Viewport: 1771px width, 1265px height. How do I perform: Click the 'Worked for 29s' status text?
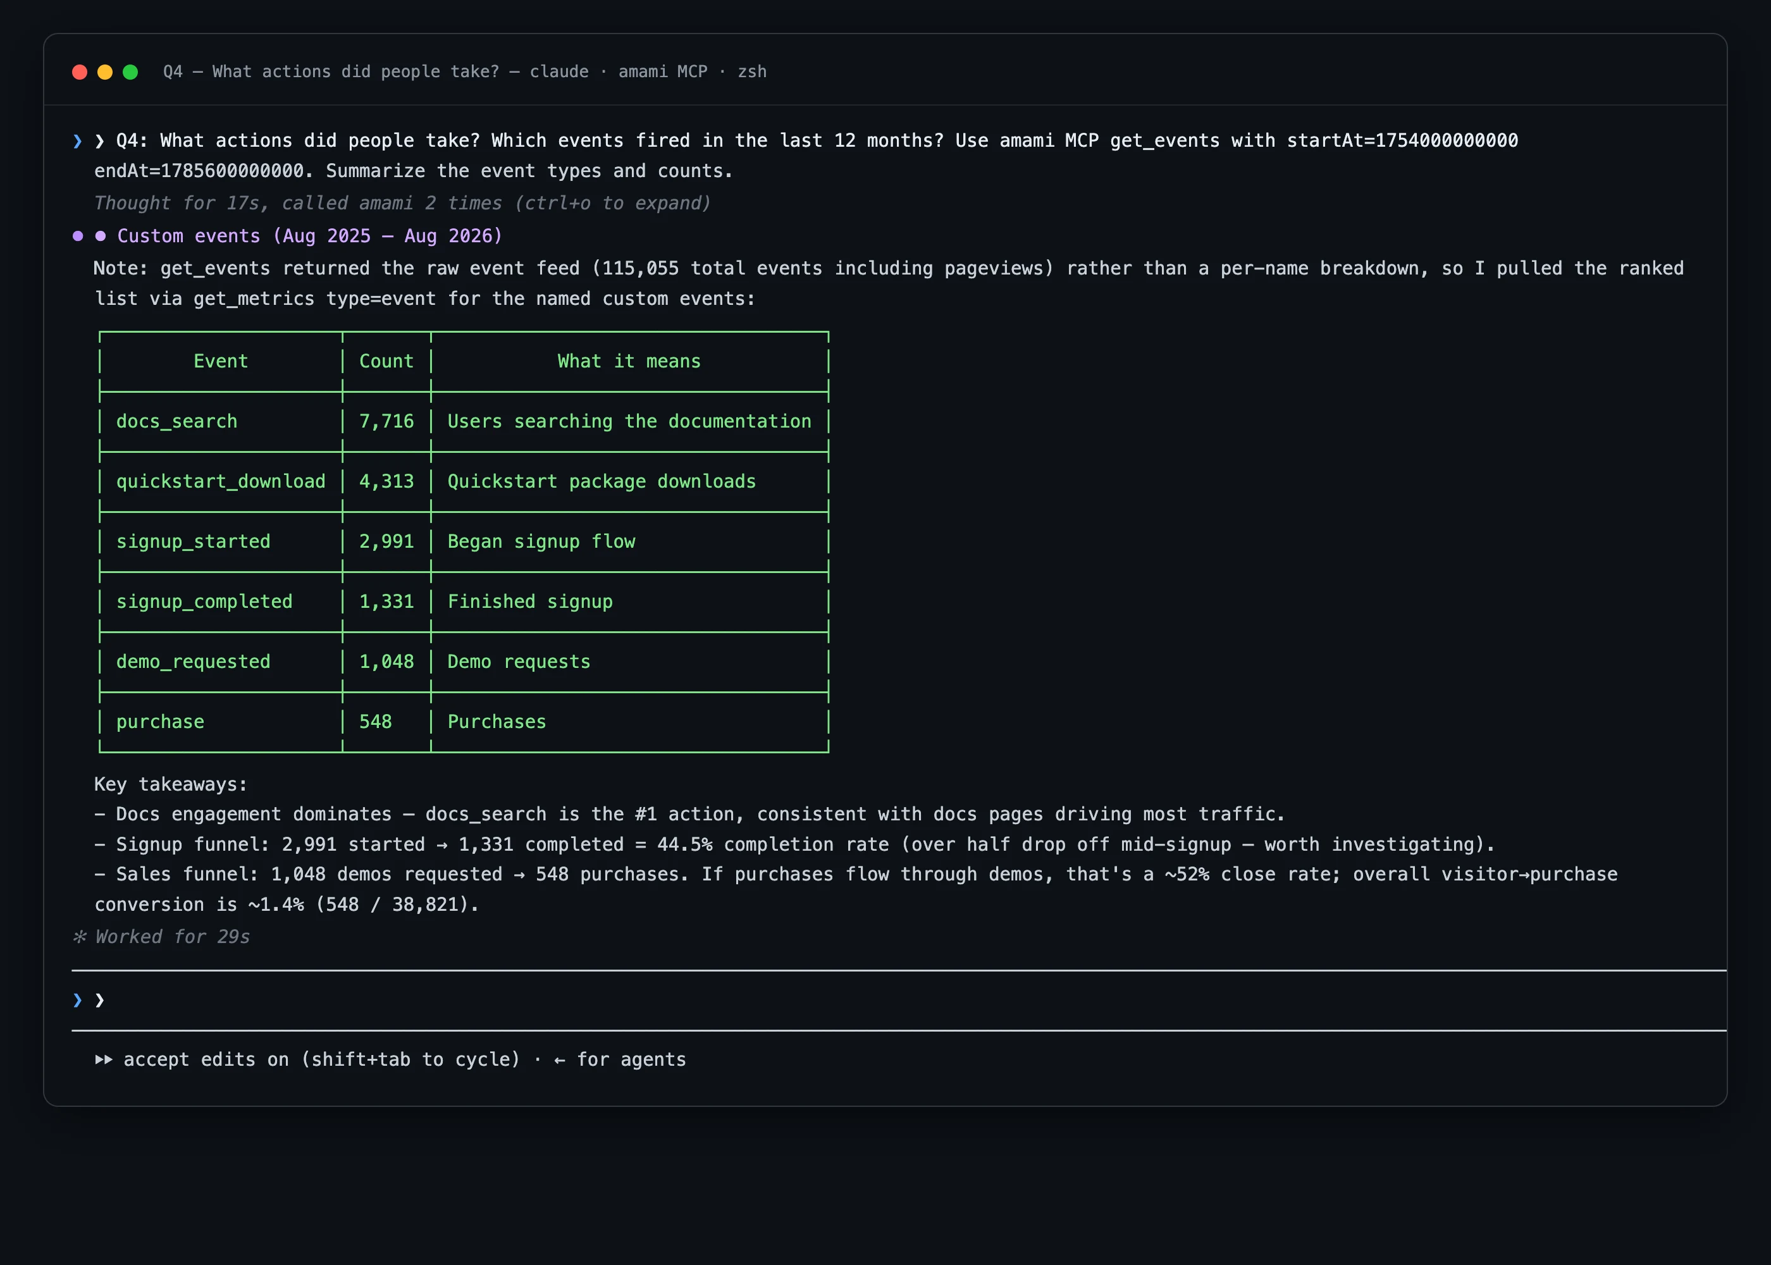(172, 936)
